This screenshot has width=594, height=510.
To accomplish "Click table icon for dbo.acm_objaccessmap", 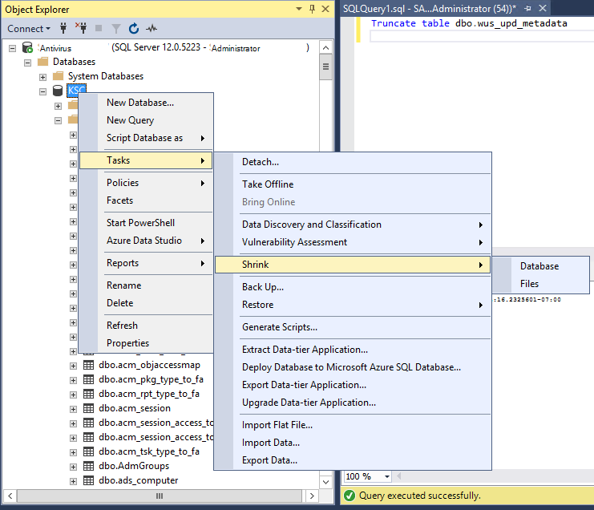I will coord(88,366).
